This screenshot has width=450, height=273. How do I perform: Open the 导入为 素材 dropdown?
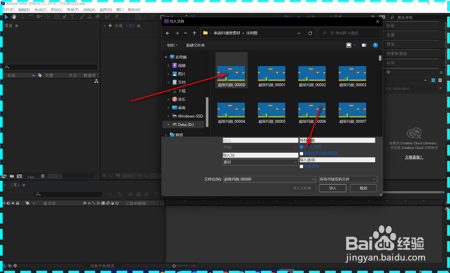tap(260, 162)
